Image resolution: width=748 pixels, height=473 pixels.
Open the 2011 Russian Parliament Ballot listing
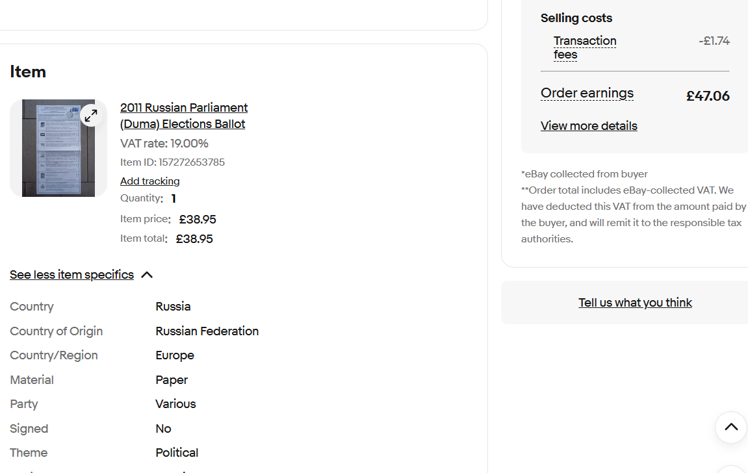(183, 116)
